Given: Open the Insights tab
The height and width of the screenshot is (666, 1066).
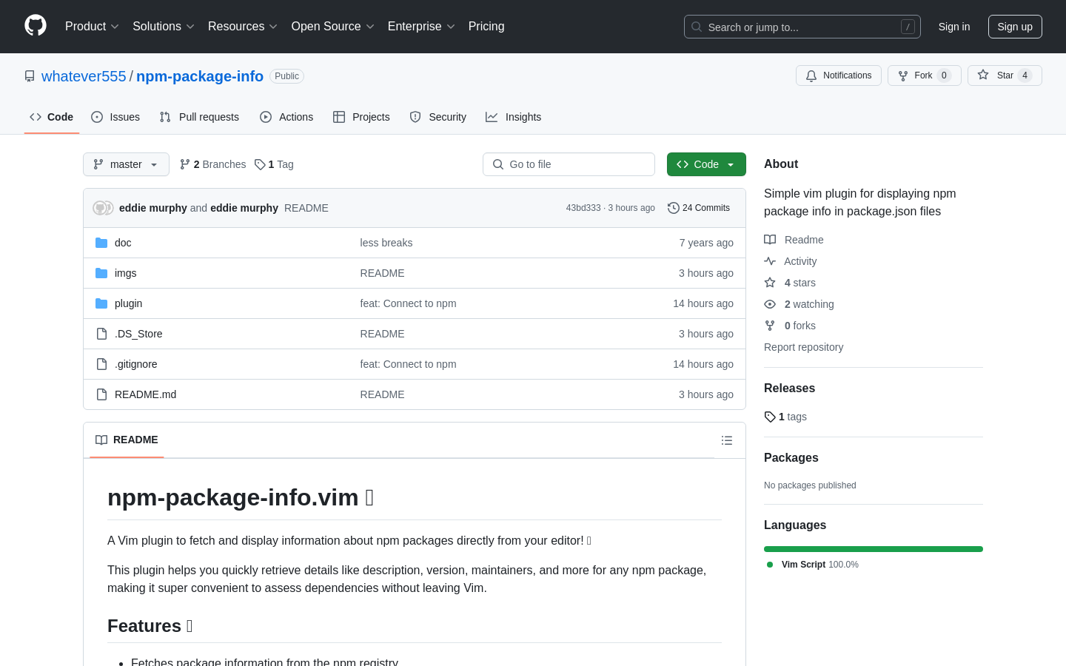Looking at the screenshot, I should point(514,117).
